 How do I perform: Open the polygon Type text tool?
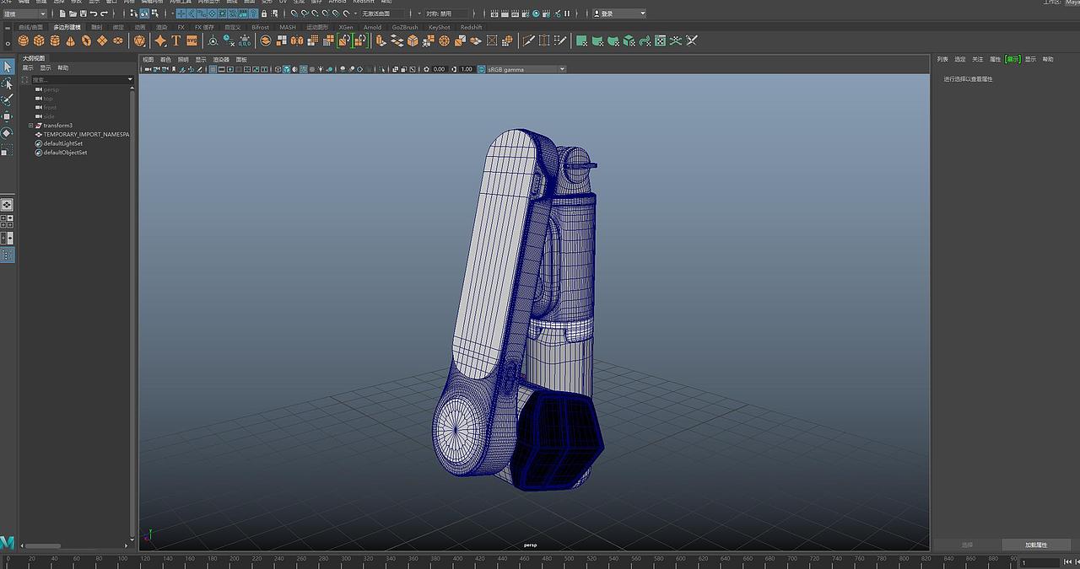coord(176,40)
